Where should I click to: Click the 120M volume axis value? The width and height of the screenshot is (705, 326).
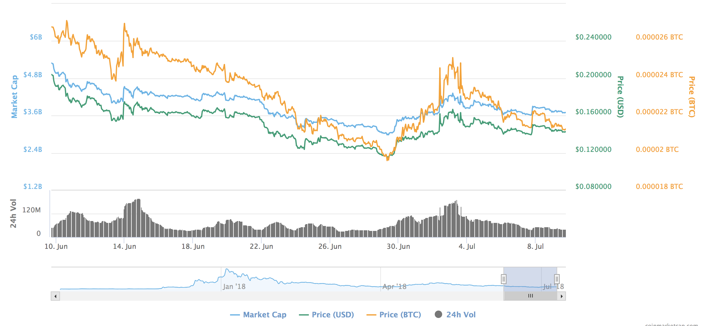pos(32,210)
